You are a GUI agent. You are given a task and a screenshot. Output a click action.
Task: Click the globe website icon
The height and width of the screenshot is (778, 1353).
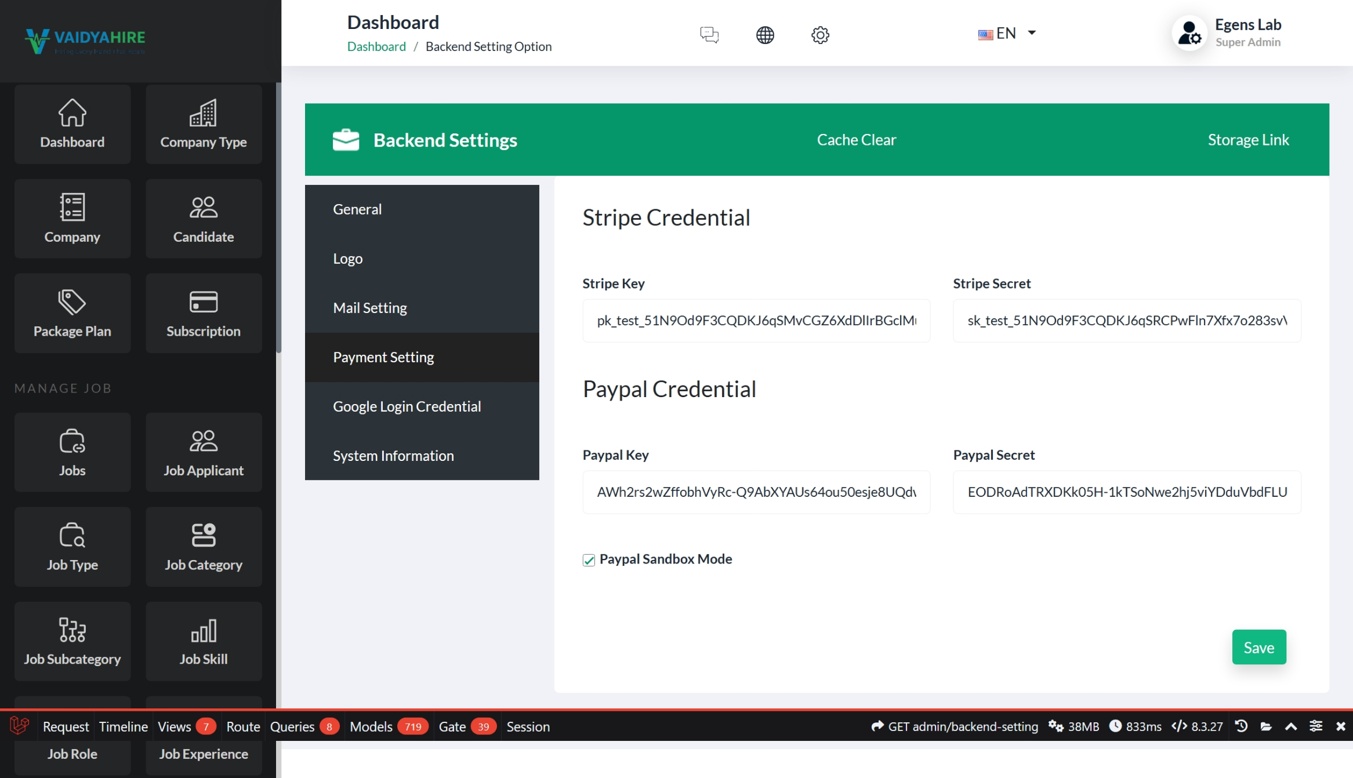click(x=764, y=35)
